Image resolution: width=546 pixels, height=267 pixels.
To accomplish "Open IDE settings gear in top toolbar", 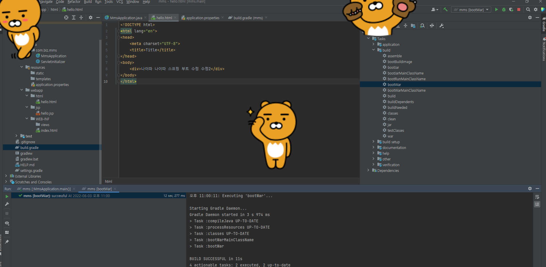I will [536, 9].
